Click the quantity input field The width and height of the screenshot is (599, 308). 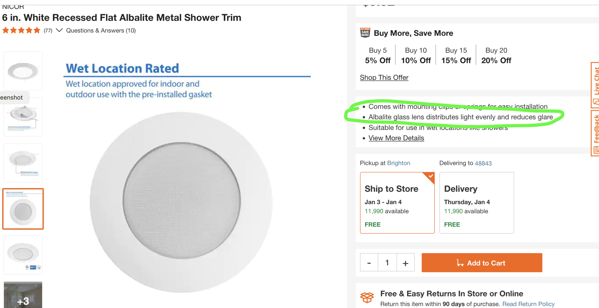pos(387,263)
